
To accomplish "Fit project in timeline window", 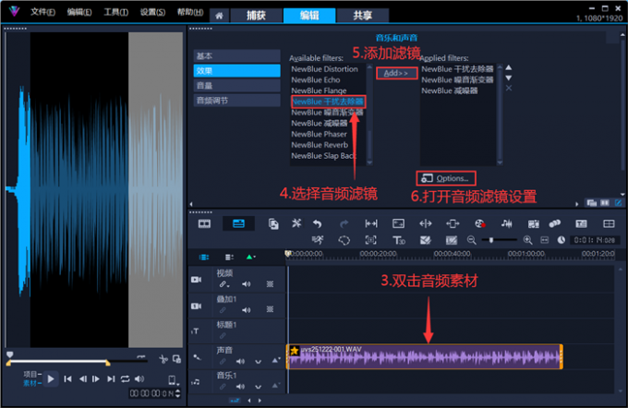I will 544,240.
